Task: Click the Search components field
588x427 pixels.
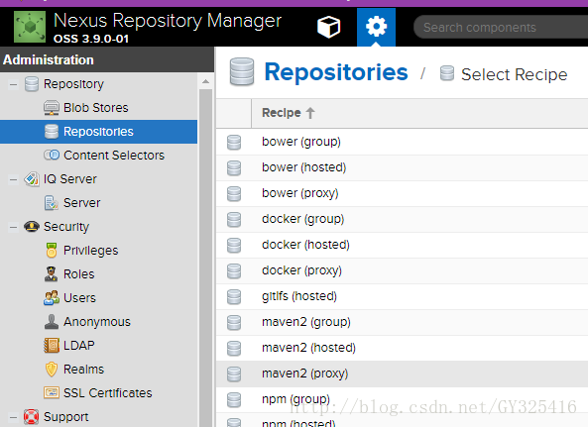Action: [x=501, y=27]
